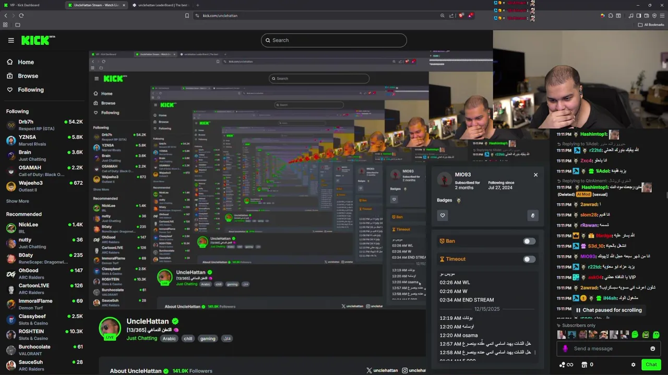Click the AI Mod tag in chat

click(x=583, y=194)
